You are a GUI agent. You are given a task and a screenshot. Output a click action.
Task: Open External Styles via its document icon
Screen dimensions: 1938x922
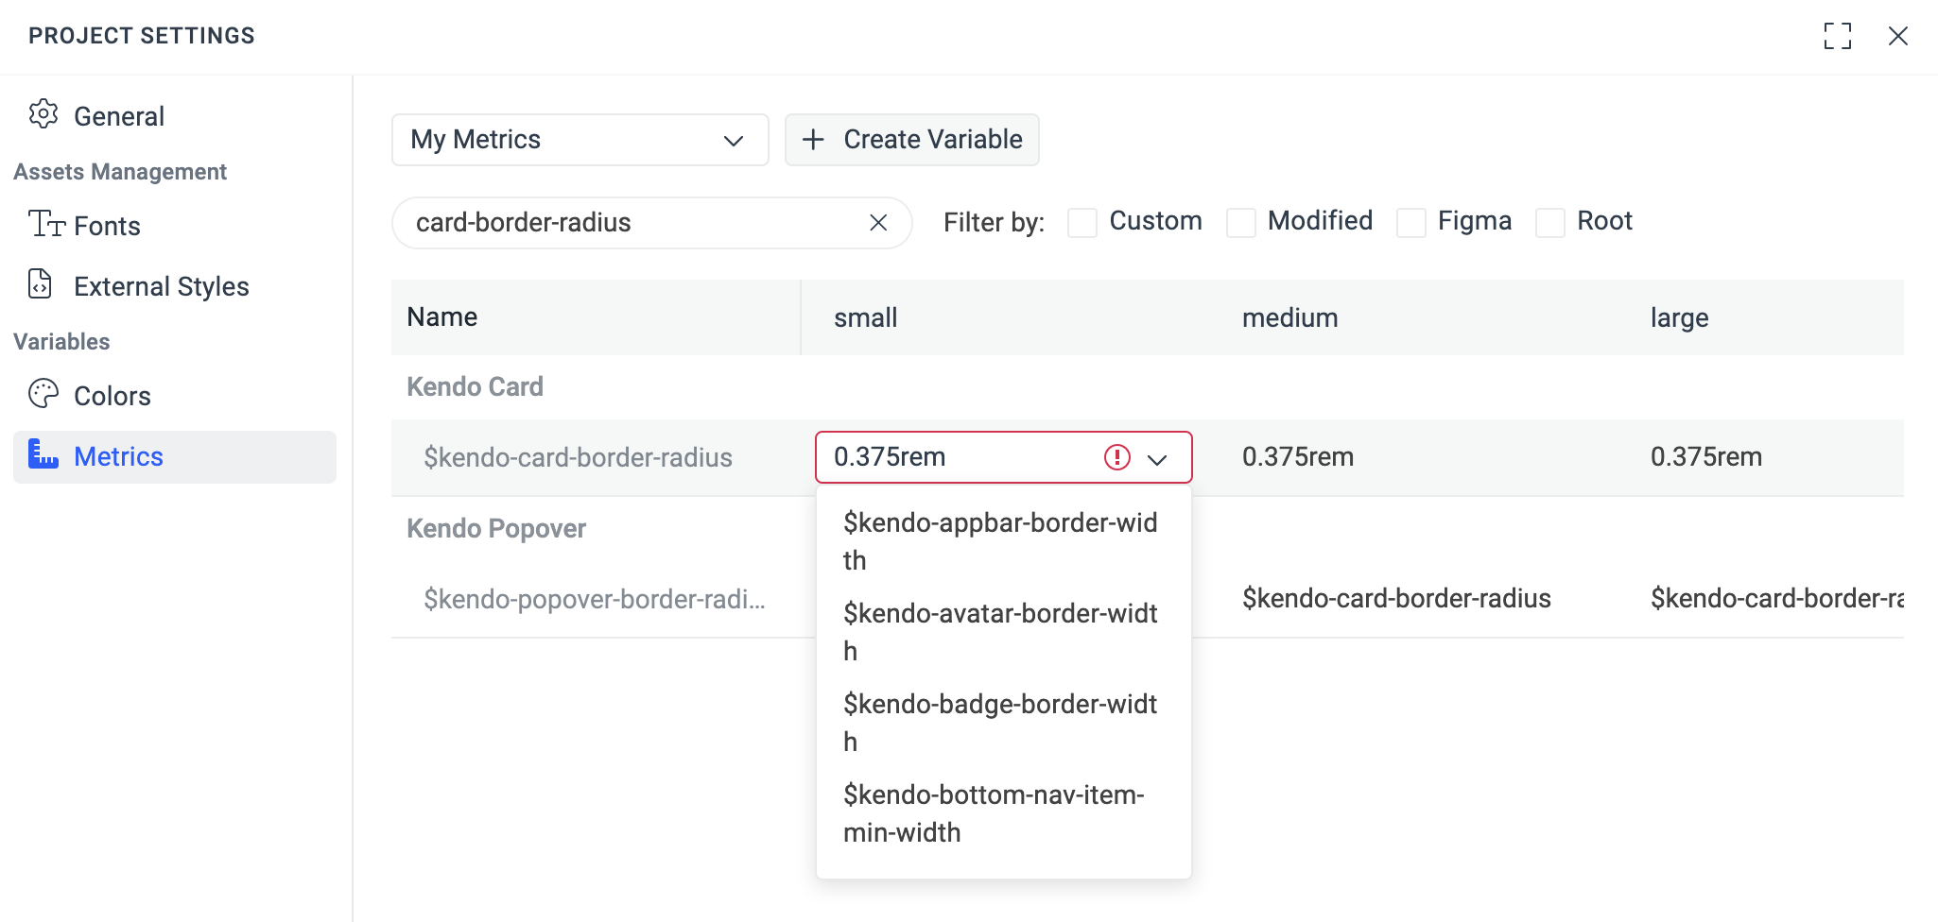tap(39, 284)
